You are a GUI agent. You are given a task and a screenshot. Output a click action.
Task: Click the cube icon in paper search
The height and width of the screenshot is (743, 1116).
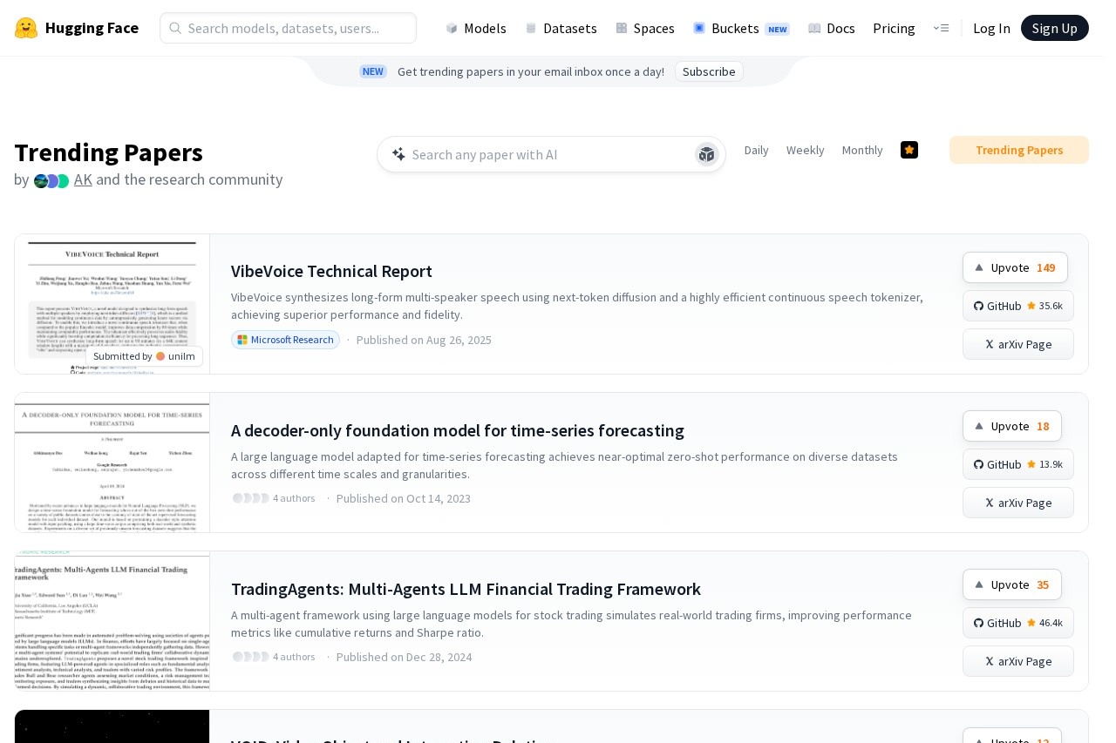[x=706, y=154]
